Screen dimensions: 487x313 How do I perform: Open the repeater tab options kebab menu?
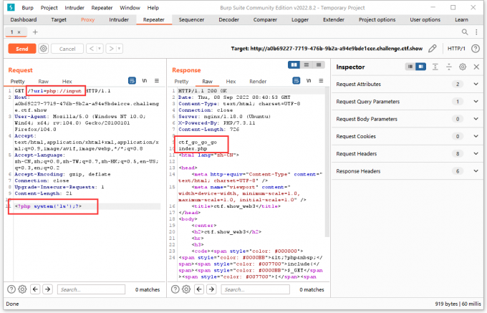tap(476, 32)
